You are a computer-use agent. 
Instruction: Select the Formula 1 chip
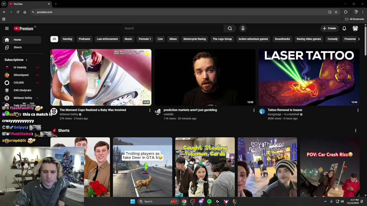click(145, 39)
